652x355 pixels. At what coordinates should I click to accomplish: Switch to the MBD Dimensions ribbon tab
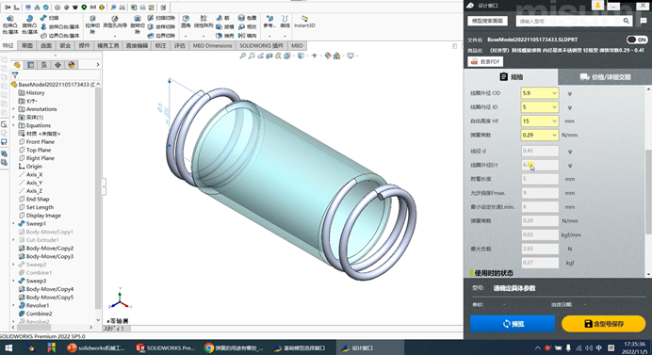[x=212, y=46]
